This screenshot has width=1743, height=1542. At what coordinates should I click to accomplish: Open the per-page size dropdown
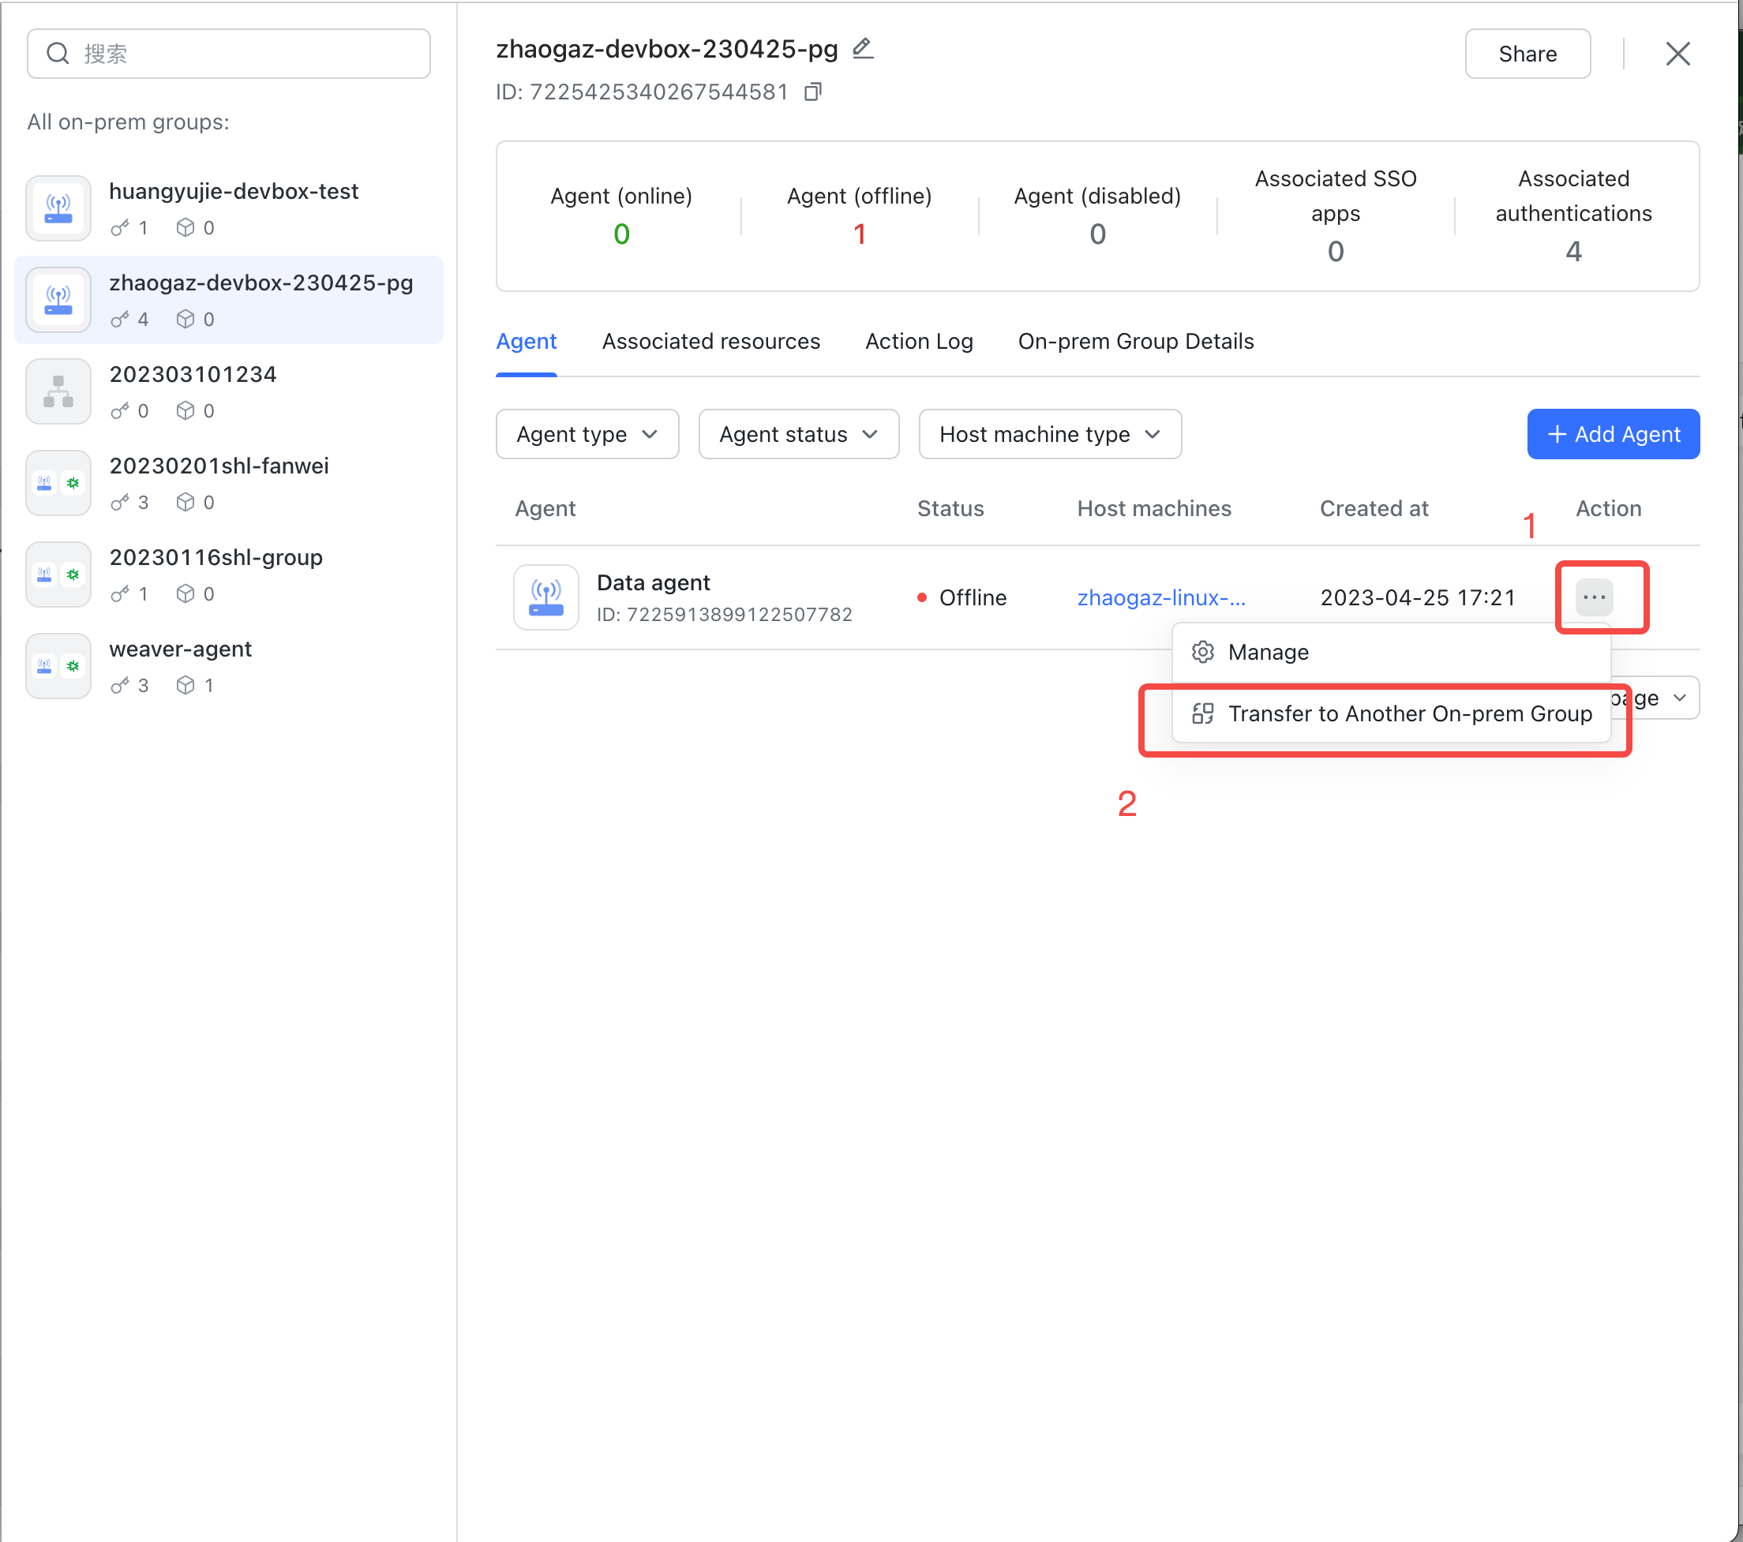pyautogui.click(x=1655, y=698)
